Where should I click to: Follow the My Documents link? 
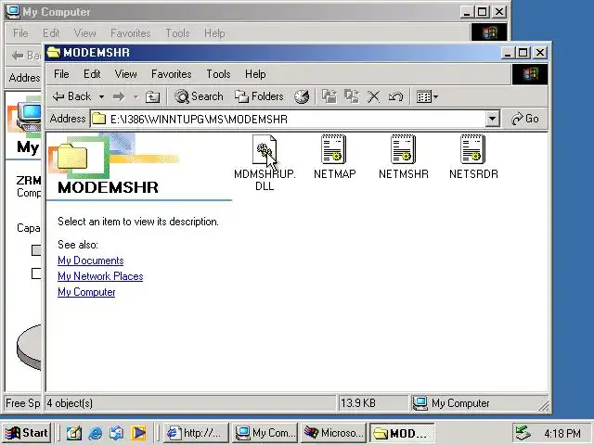coord(91,261)
